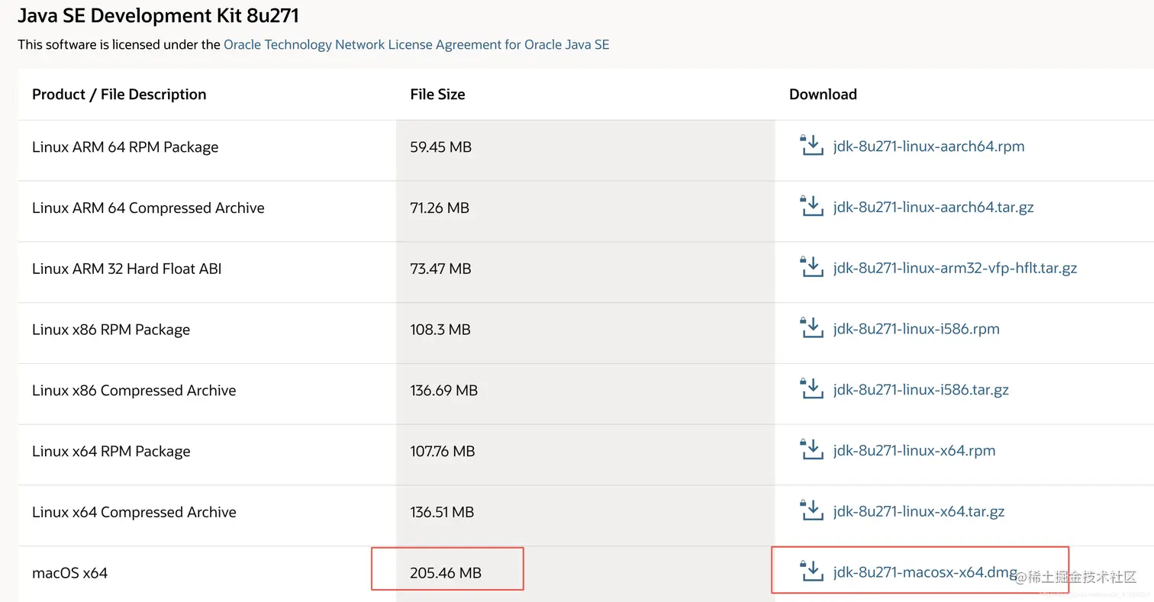Download jdk-8u271-linux-aarch64.tar.gz file link
This screenshot has width=1154, height=602.
[933, 208]
